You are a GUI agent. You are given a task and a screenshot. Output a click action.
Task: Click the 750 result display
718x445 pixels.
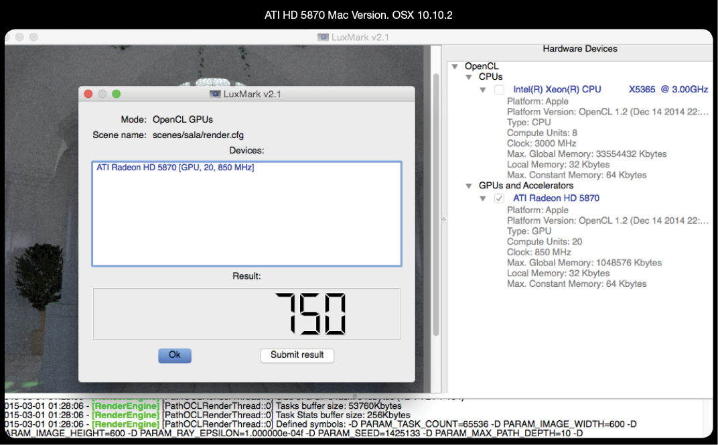pyautogui.click(x=246, y=314)
